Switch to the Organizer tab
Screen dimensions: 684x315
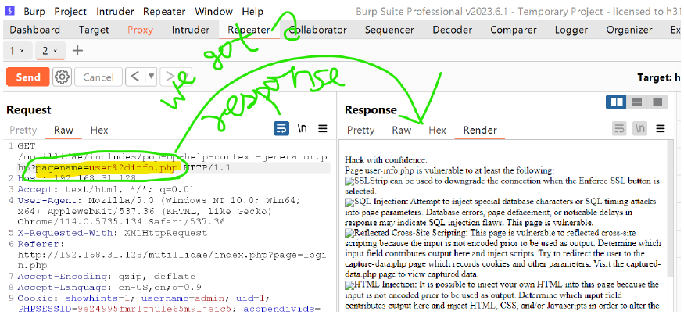629,30
